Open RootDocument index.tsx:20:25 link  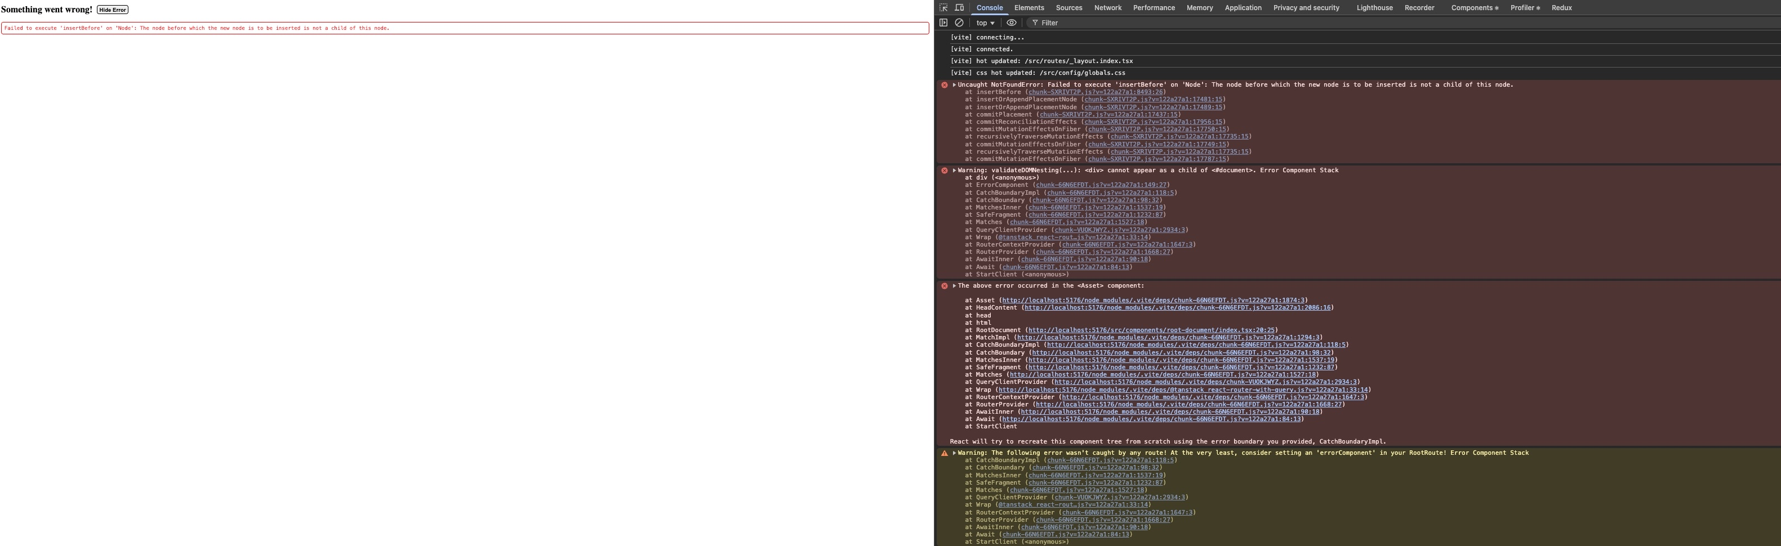point(1151,330)
